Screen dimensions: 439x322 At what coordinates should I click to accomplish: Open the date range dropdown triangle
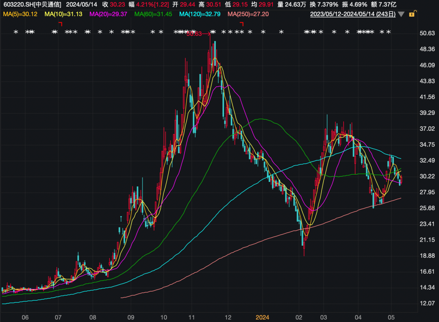[401, 14]
